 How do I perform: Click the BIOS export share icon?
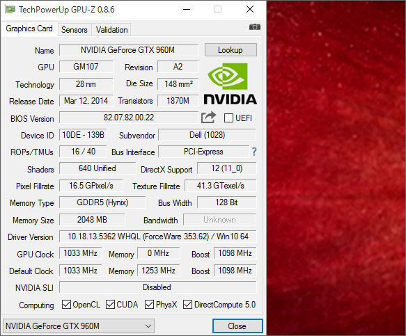click(x=208, y=118)
